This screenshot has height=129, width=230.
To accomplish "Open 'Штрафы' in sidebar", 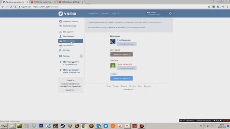I will (70, 50).
